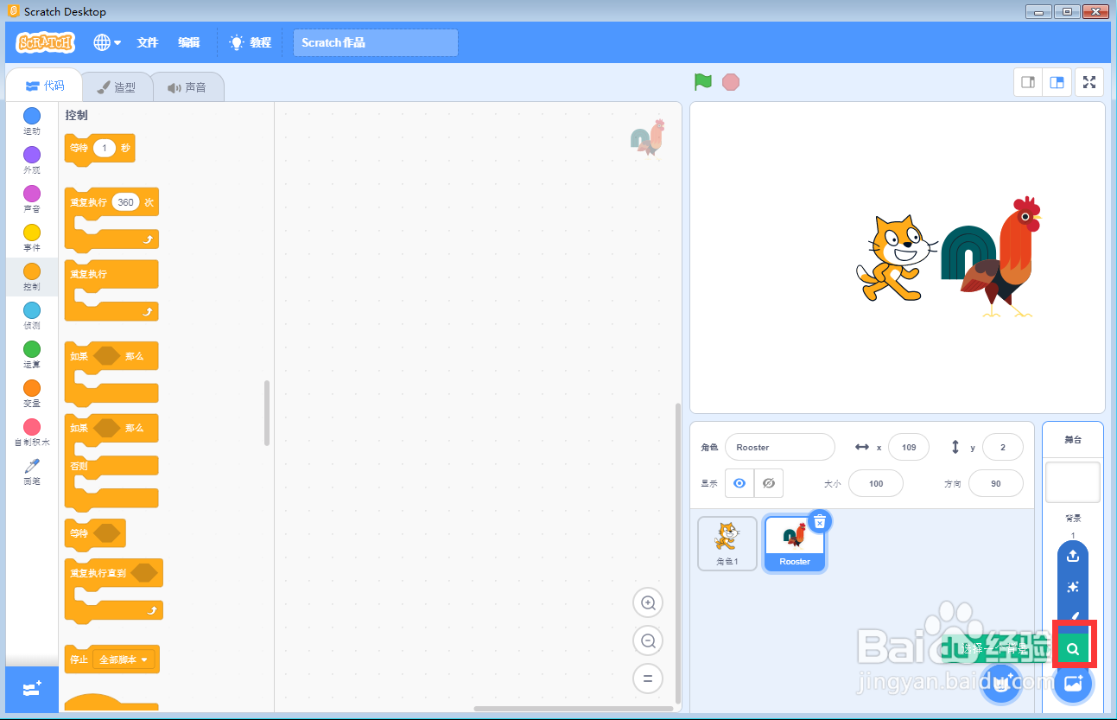Click the green flag to run

tap(703, 82)
